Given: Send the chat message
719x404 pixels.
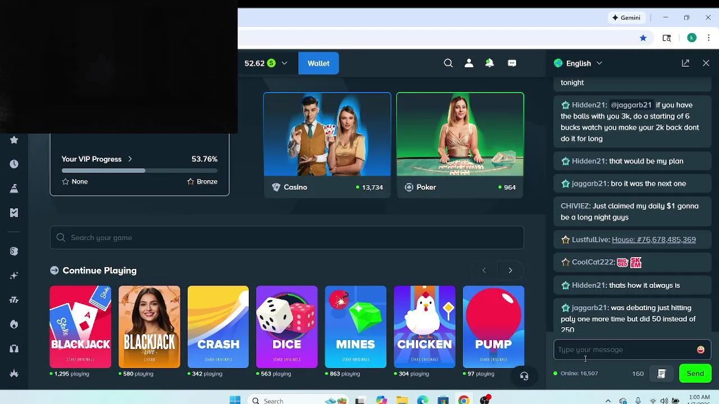Looking at the screenshot, I should pos(695,374).
